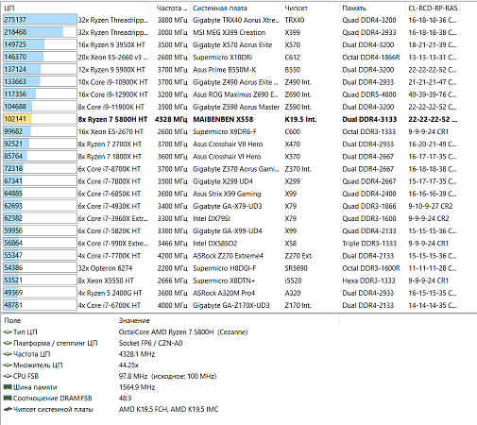Click the icon beside Множитель ЦП
Viewport: 477px width, 425px height.
point(8,365)
